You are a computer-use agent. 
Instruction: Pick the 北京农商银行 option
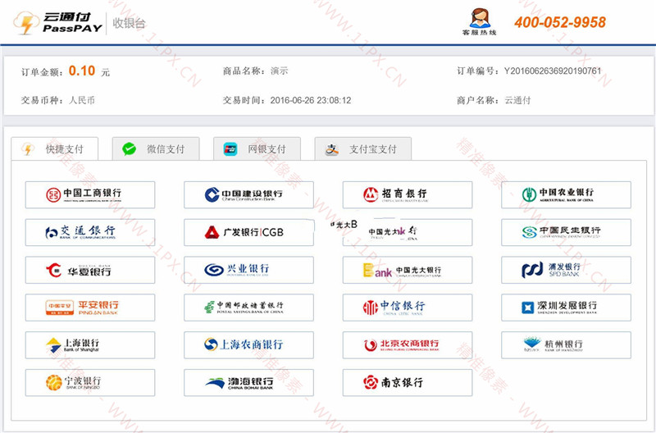407,345
